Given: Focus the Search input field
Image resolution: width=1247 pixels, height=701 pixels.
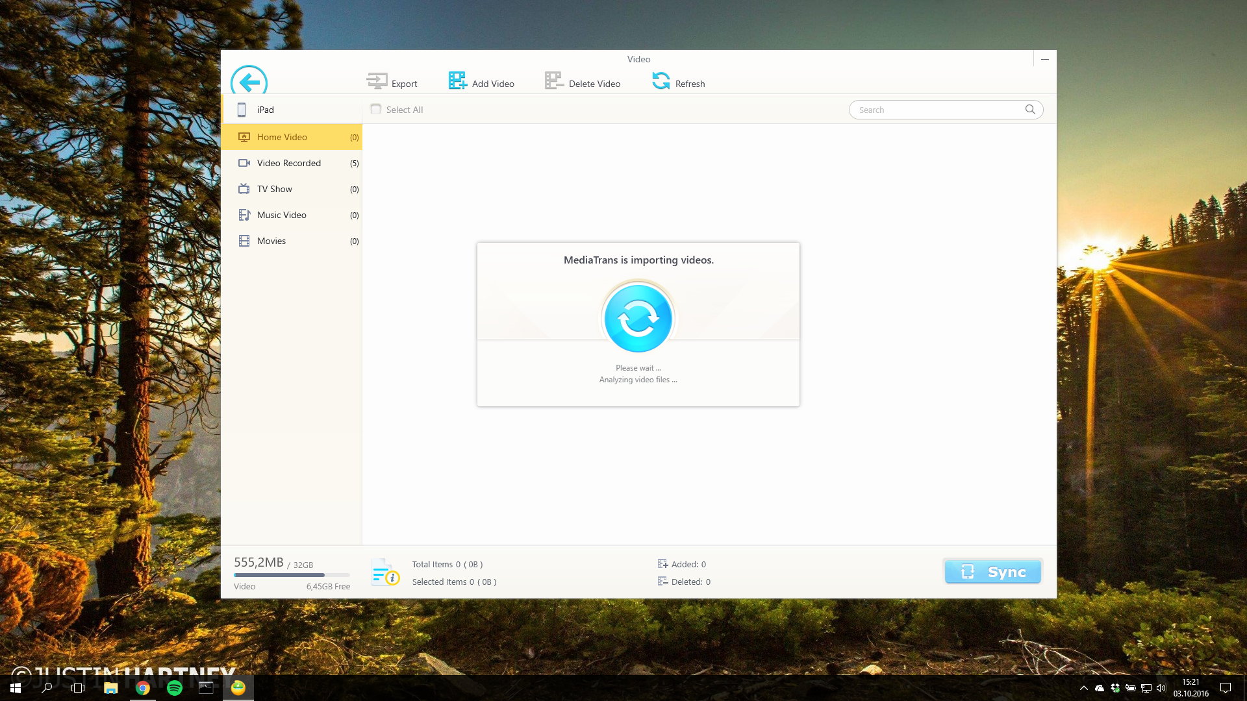Looking at the screenshot, I should pyautogui.click(x=935, y=110).
